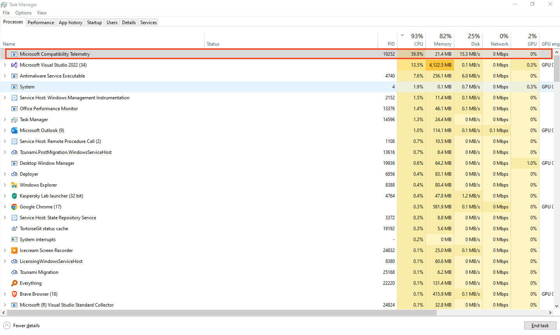Select the System process row

tap(276, 87)
